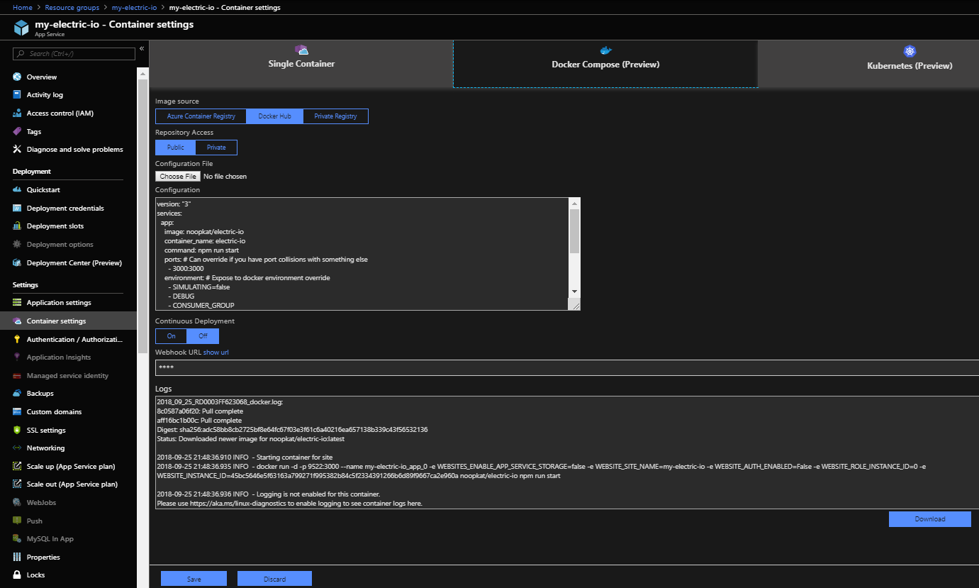Turn Continuous Deployment On

(x=172, y=336)
